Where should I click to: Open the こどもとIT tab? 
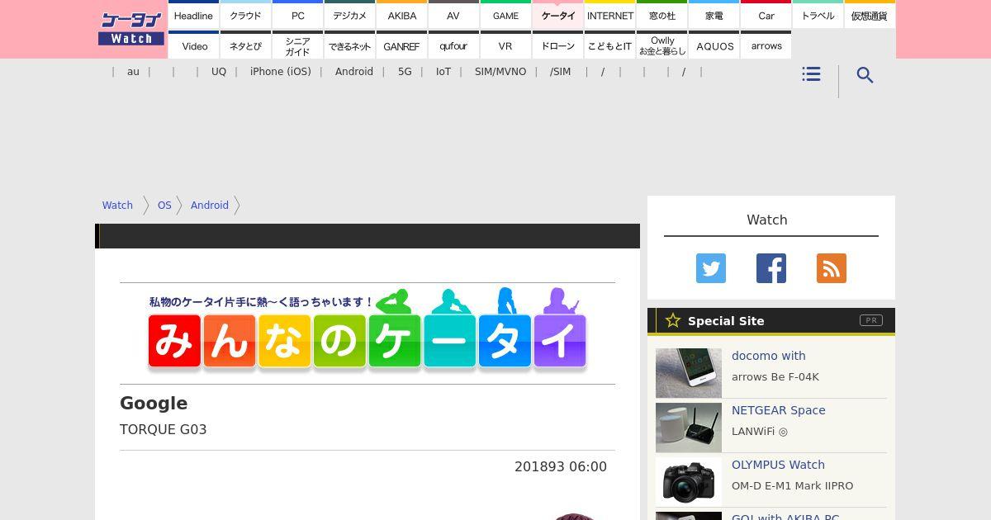tap(609, 45)
